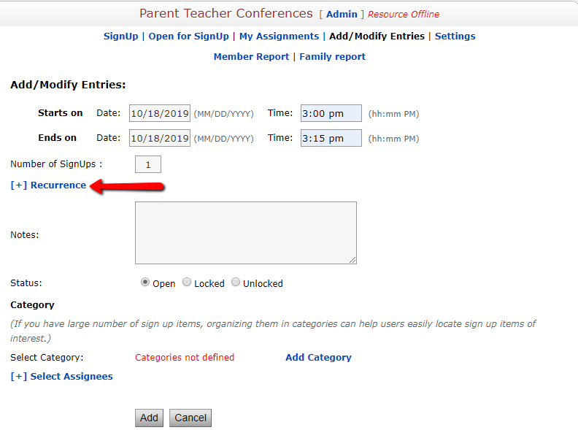Click the Number of SignUps field
The image size is (578, 430).
pos(148,165)
